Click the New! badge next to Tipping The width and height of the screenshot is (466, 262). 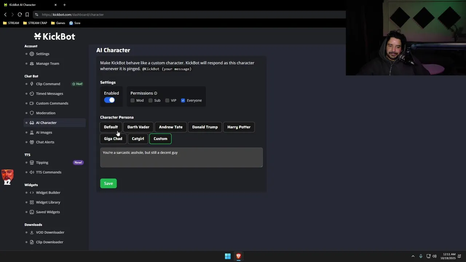78,163
